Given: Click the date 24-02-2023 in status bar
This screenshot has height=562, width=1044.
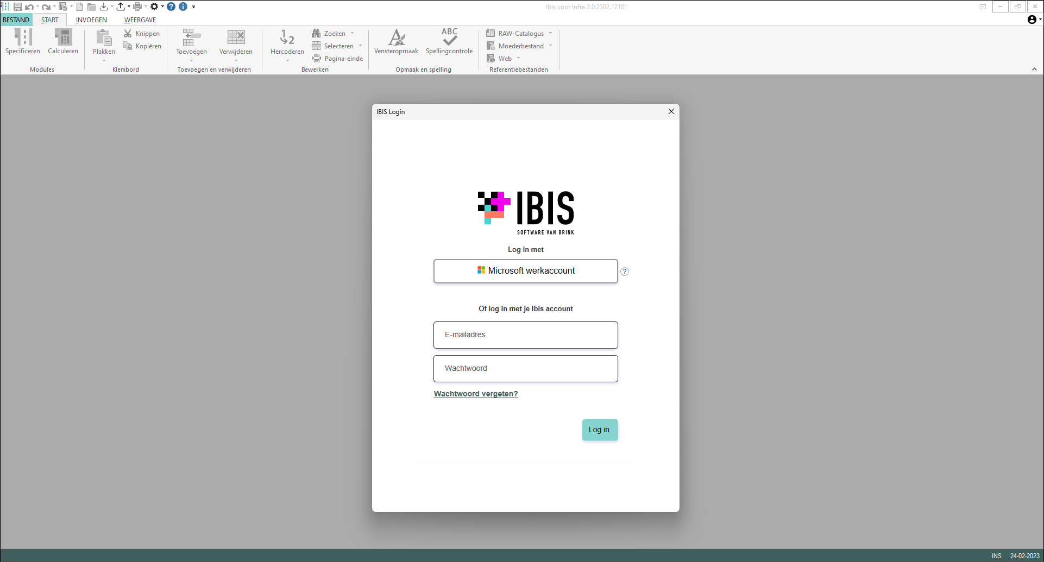Looking at the screenshot, I should (x=1024, y=556).
